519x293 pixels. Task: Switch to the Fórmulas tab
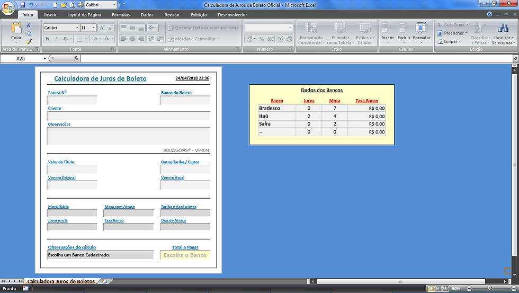(121, 15)
